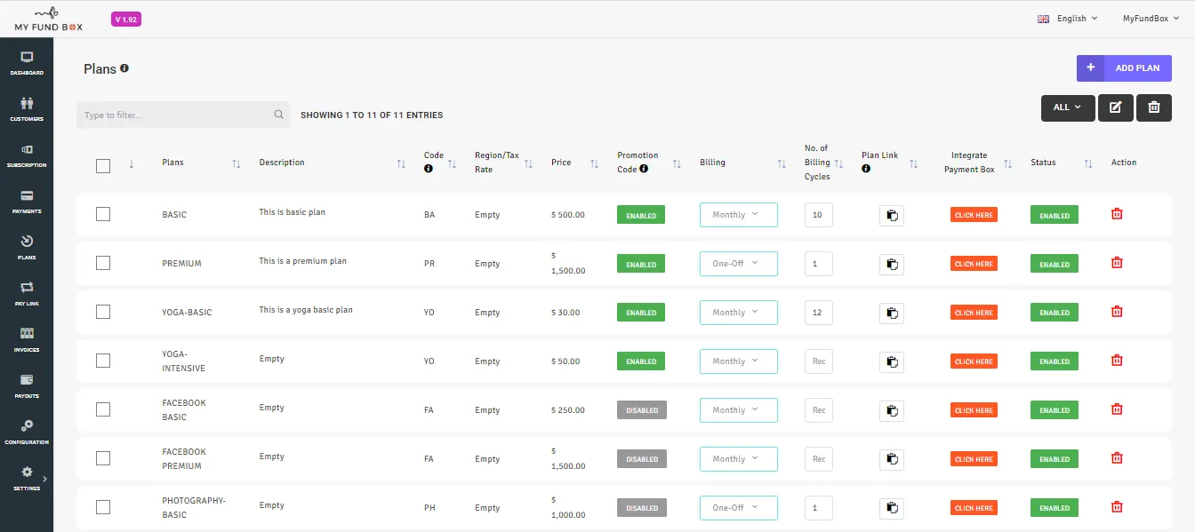Toggle the Enabled status of PREMIUM plan
The image size is (1195, 532).
point(1055,264)
